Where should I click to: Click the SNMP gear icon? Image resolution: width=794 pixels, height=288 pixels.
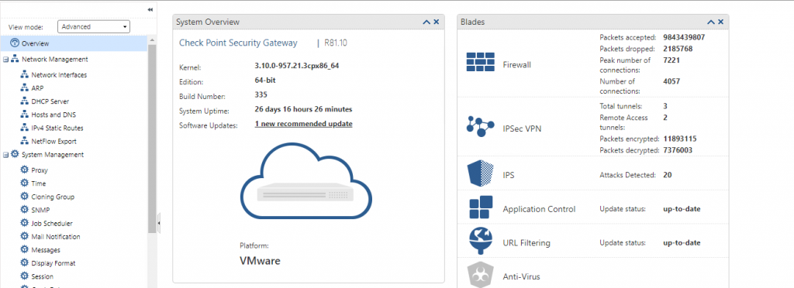[x=24, y=210]
